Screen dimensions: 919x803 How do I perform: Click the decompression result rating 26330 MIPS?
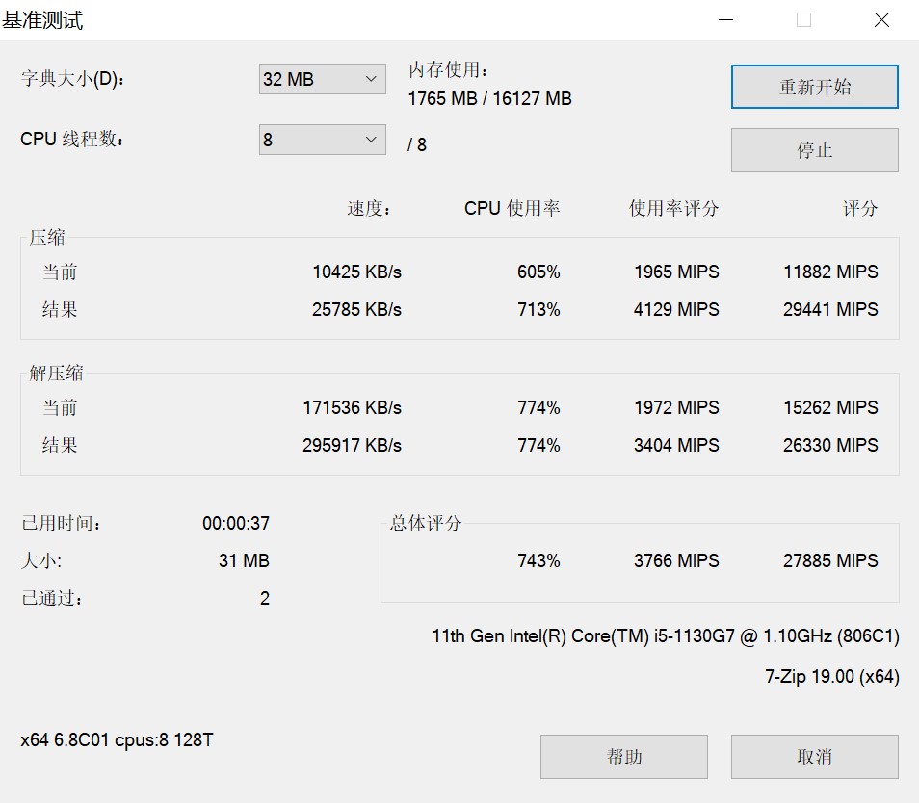829,446
